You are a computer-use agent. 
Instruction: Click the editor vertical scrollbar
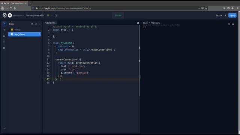[x=139, y=61]
